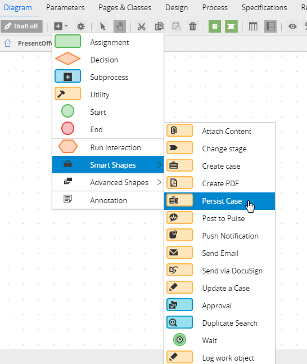307x364 pixels.
Task: Toggle the horizontal swimlane layout icon
Action: [270, 26]
